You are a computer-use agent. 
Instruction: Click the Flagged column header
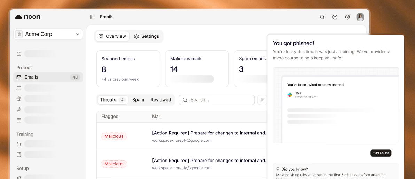(x=110, y=117)
